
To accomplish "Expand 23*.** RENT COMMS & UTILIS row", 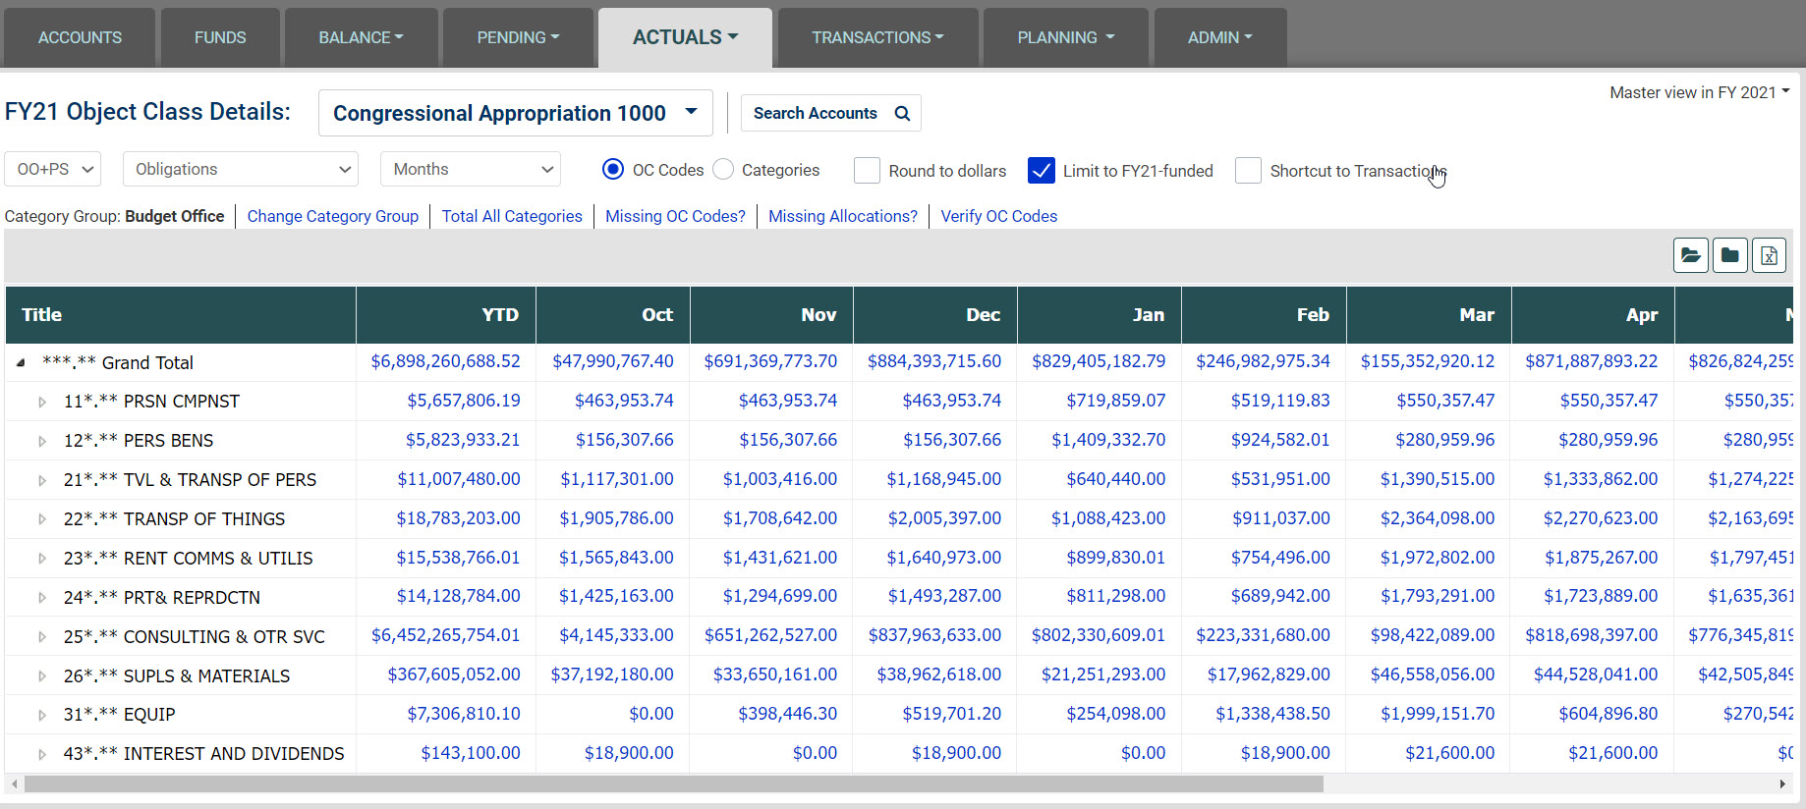I will point(41,559).
